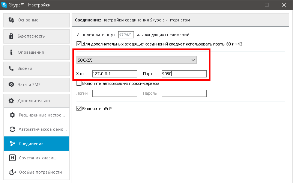Click the Логин input field
296x183 pixels.
click(x=114, y=93)
